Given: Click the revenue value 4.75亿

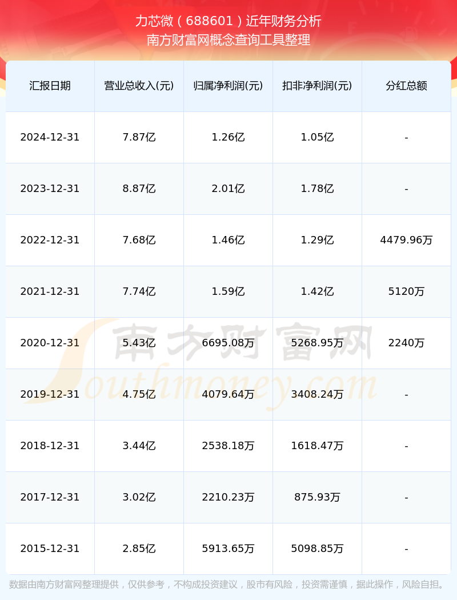Looking at the screenshot, I should (139, 394).
